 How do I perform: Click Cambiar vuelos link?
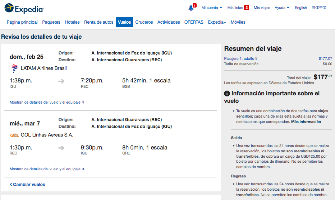(x=28, y=185)
